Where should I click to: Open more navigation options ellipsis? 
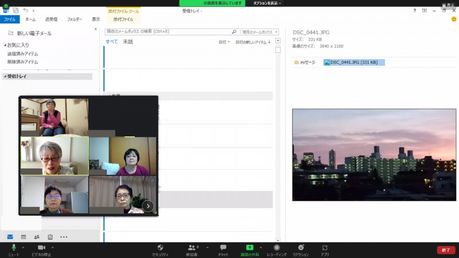tap(64, 237)
